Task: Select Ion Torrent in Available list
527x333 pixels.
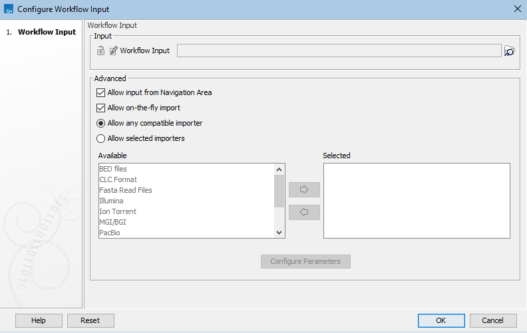Action: (186, 211)
